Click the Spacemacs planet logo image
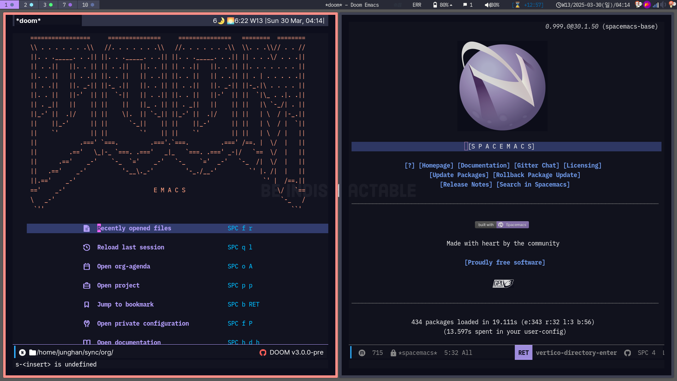 (502, 86)
